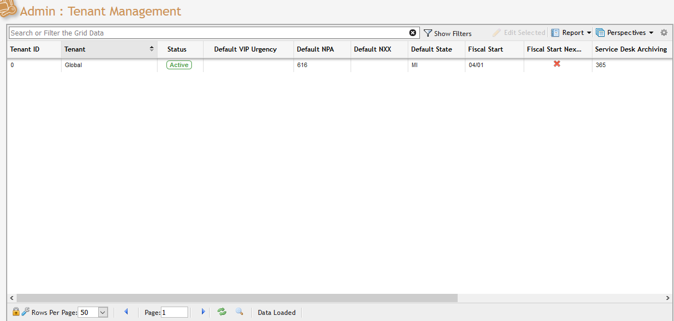The image size is (674, 321).
Task: Toggle Show Filters on the grid
Action: (x=448, y=33)
